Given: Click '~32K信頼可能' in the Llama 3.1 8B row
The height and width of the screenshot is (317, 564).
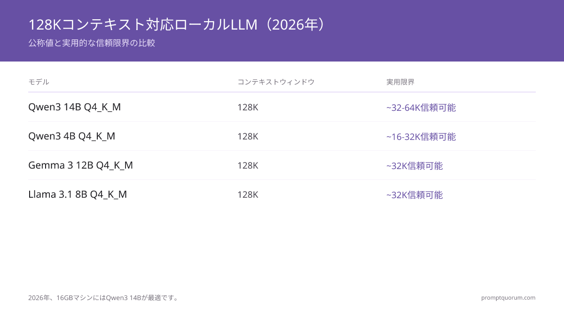Looking at the screenshot, I should [x=415, y=195].
